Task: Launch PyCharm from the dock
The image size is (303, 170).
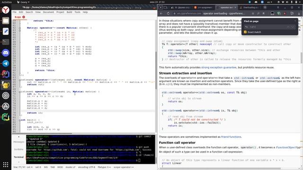Action: point(6,117)
